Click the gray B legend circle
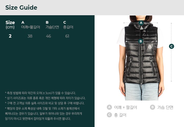 point(152,107)
